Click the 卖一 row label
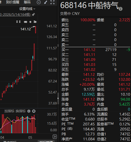 coord(65,45)
